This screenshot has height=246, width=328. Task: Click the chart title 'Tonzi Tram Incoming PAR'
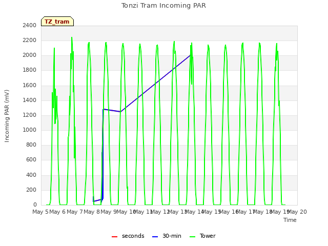(x=163, y=6)
